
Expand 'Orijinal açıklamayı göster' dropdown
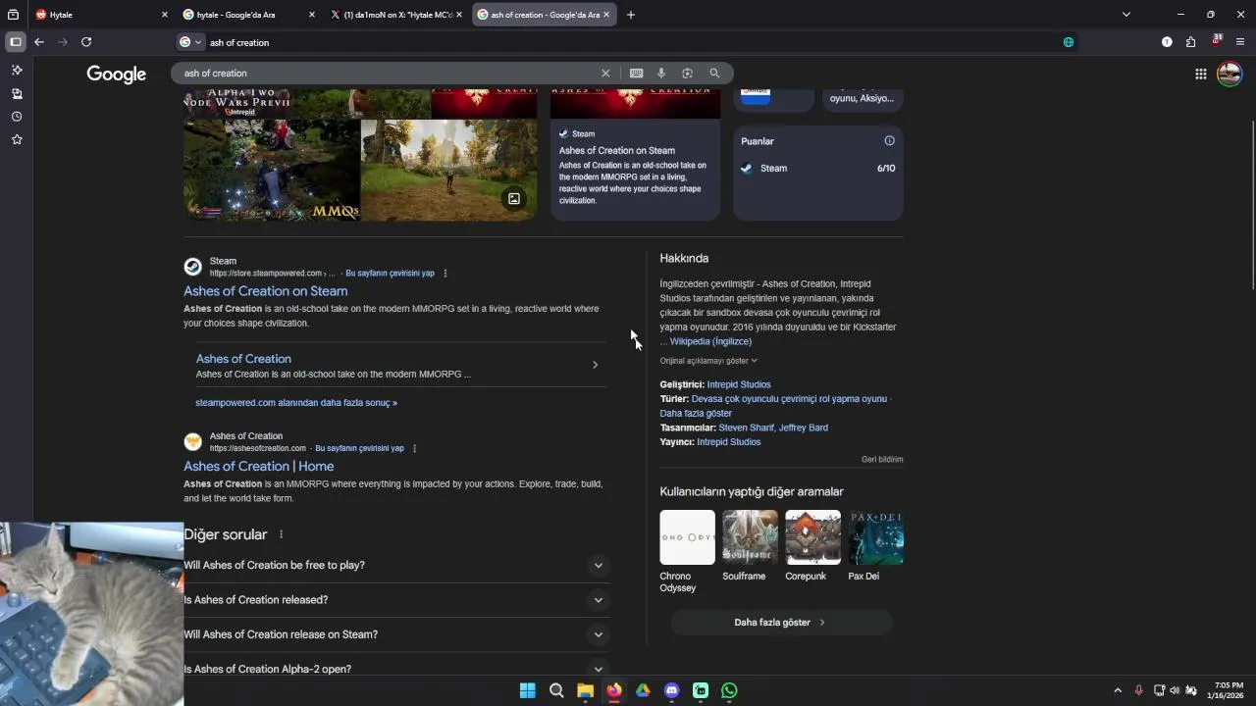pyautogui.click(x=708, y=361)
